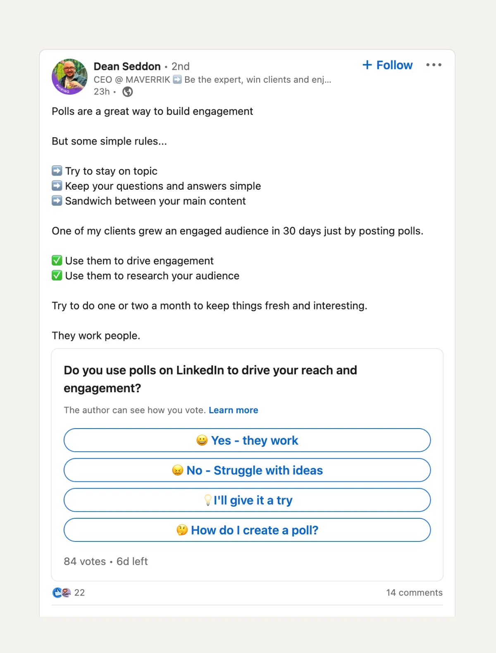This screenshot has width=496, height=653.
Task: Vote 'No - Struggle with ideas' in the poll
Action: pos(247,470)
